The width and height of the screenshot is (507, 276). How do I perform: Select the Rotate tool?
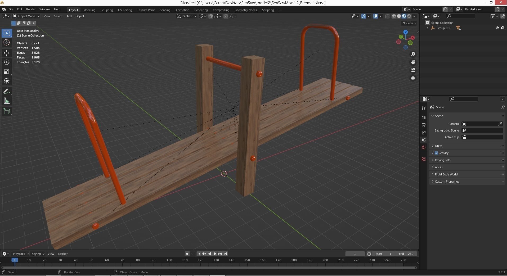click(x=7, y=62)
